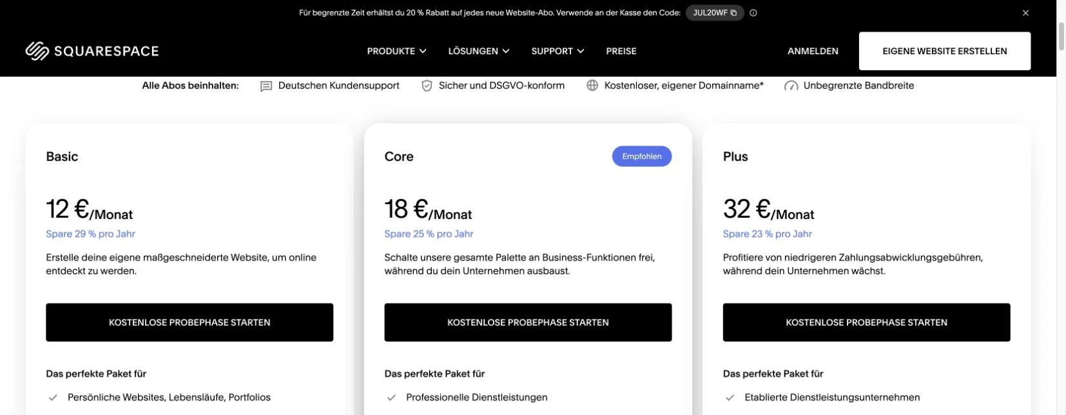The width and height of the screenshot is (1066, 415).
Task: Click the Anmelden link
Action: 813,51
